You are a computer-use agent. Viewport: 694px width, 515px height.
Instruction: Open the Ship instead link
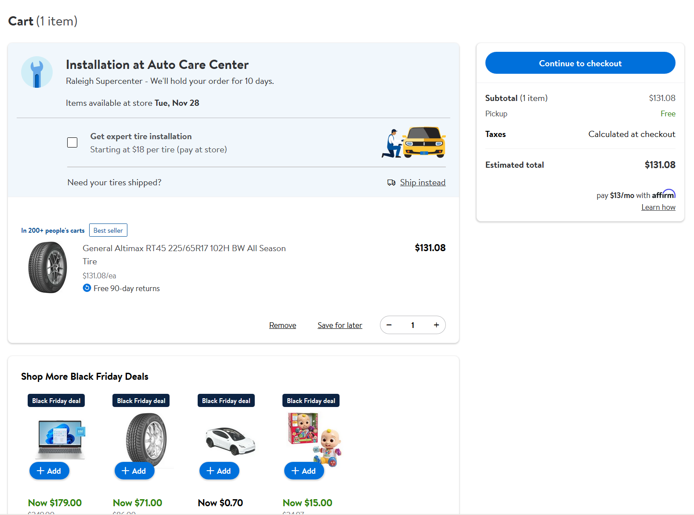(423, 183)
